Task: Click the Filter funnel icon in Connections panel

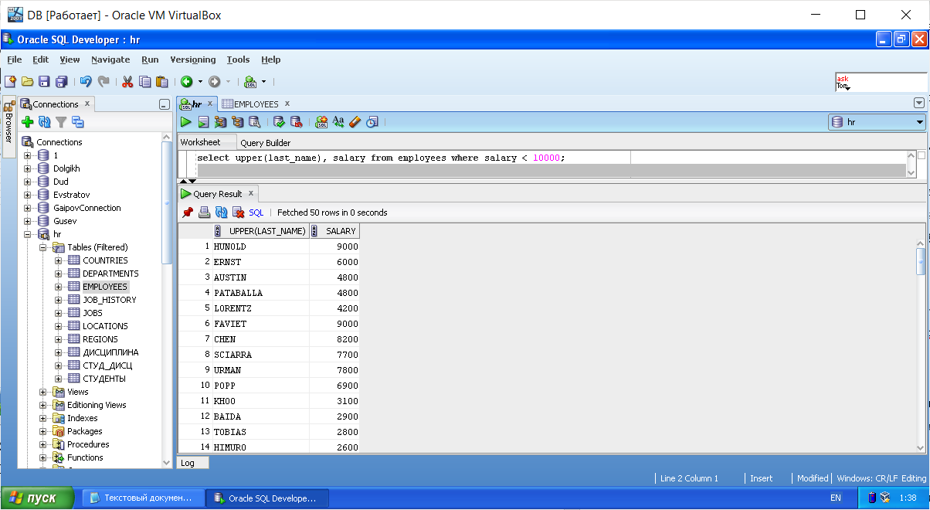Action: coord(61,121)
